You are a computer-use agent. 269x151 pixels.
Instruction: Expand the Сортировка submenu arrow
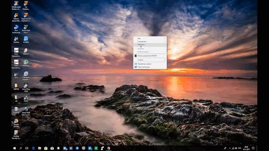pos(165,42)
